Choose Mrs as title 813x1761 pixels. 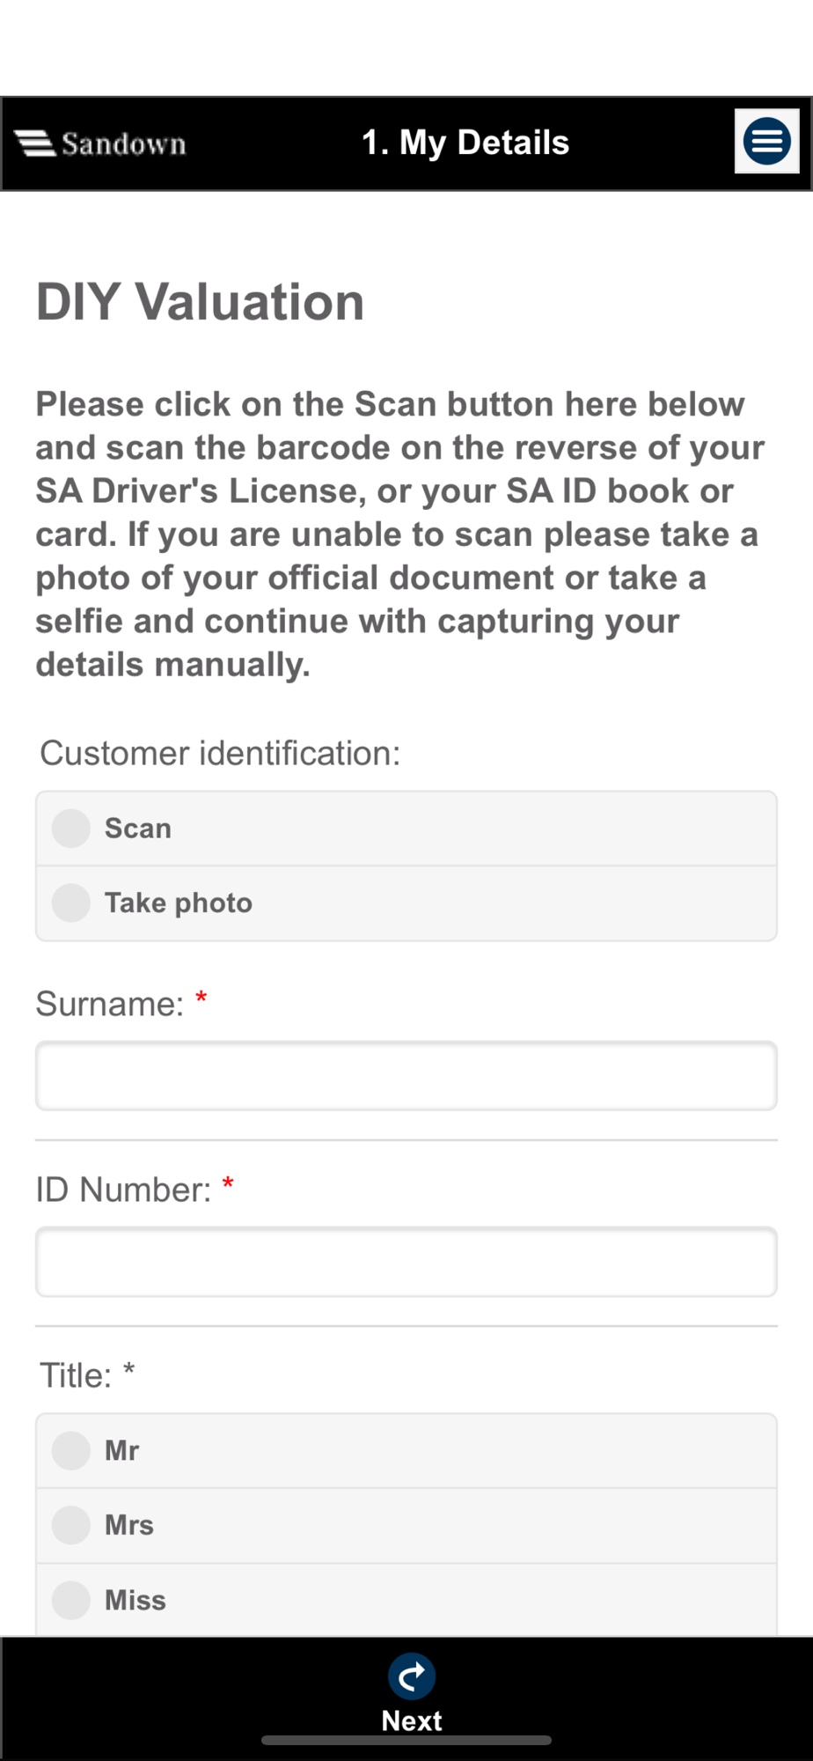pos(406,1526)
